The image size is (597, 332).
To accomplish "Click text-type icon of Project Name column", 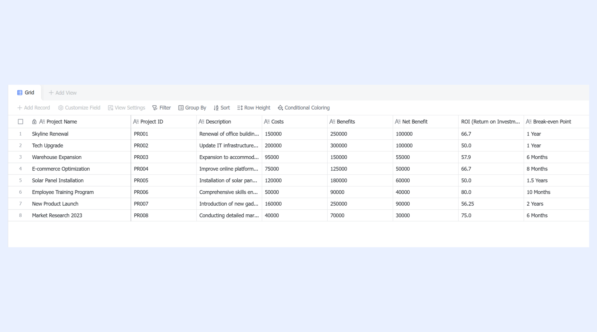I will tap(42, 122).
